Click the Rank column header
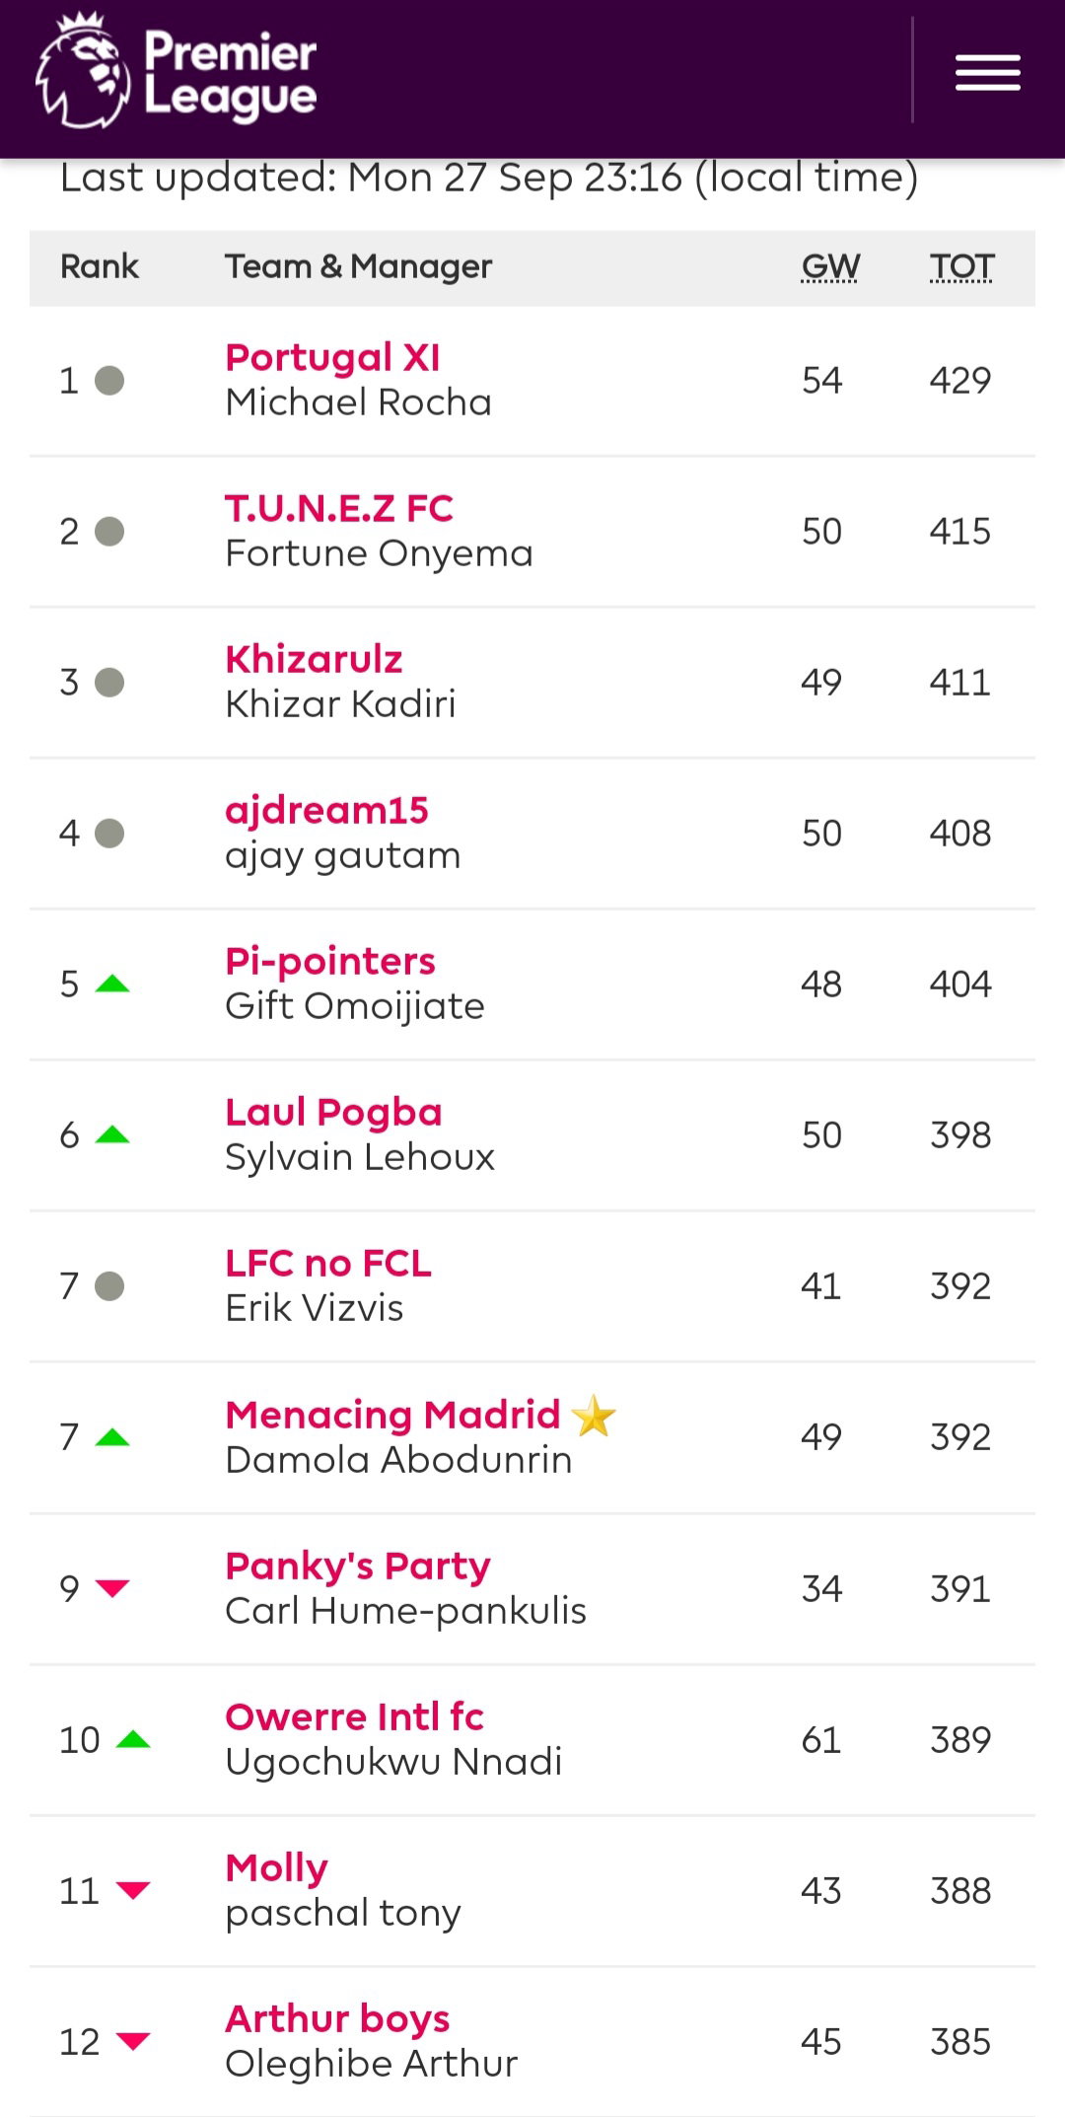 (x=100, y=266)
